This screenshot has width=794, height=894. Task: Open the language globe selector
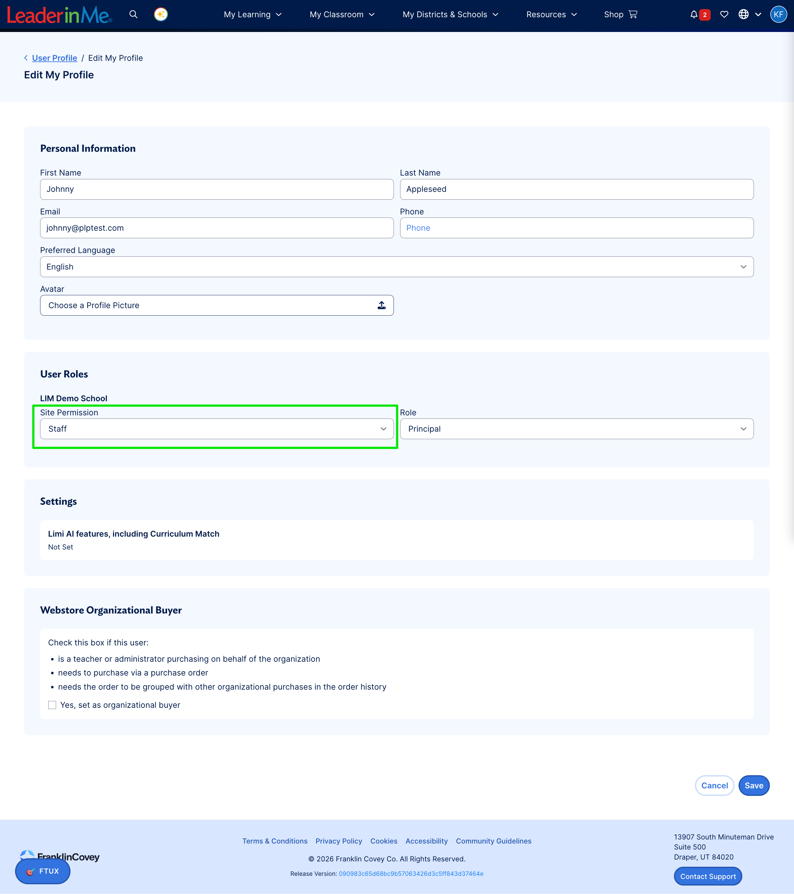(x=743, y=14)
